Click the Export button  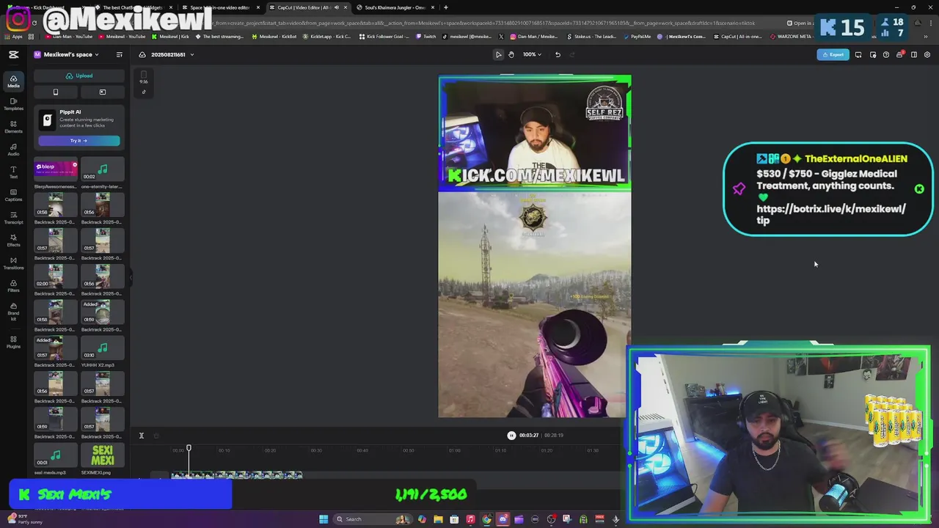pos(833,54)
